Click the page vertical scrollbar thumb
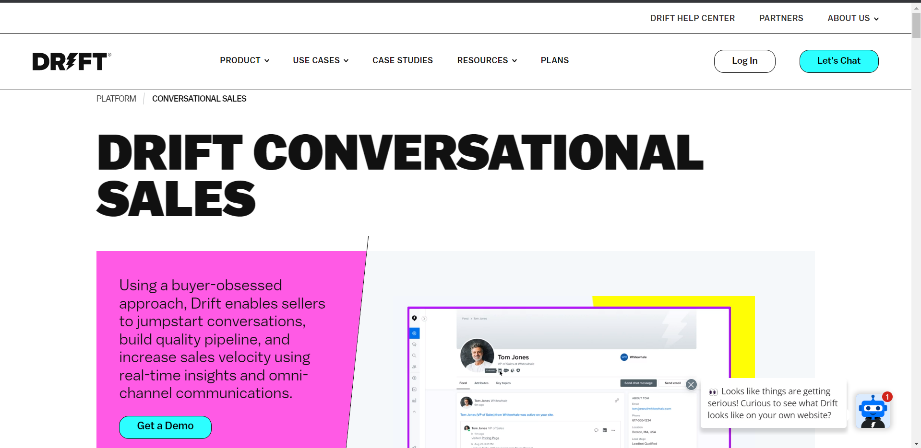Image resolution: width=921 pixels, height=448 pixels. click(916, 25)
